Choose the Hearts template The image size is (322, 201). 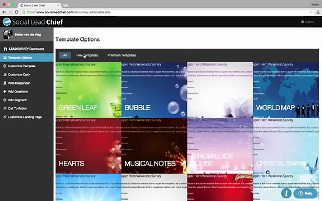(x=89, y=146)
